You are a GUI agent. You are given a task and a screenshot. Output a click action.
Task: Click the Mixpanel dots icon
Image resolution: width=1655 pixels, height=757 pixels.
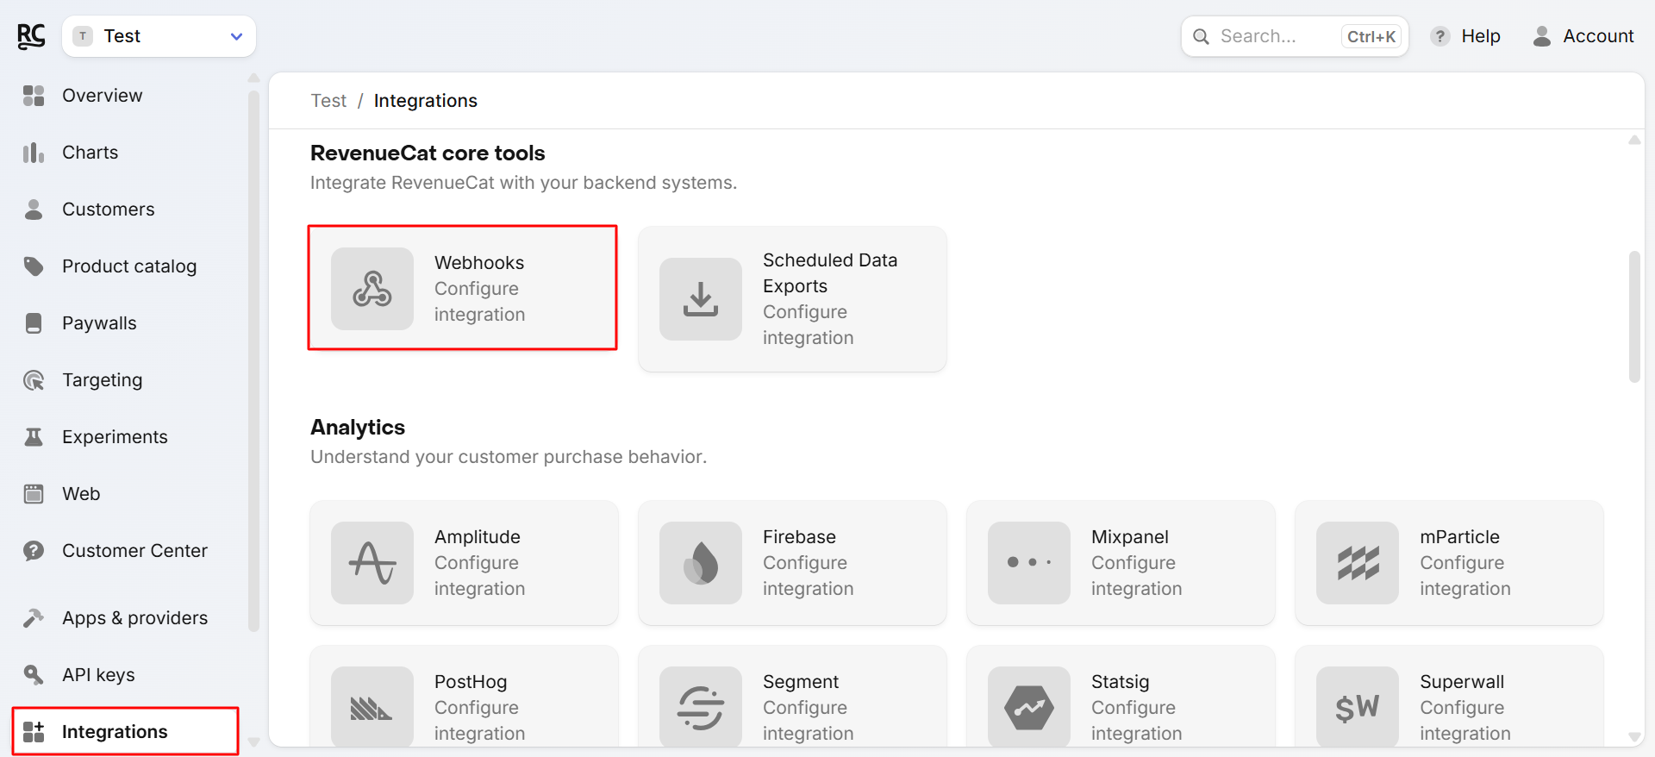point(1029,563)
